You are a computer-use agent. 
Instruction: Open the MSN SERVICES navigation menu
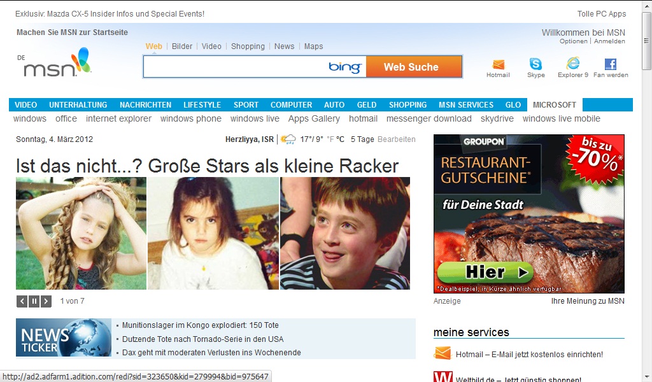pos(466,105)
